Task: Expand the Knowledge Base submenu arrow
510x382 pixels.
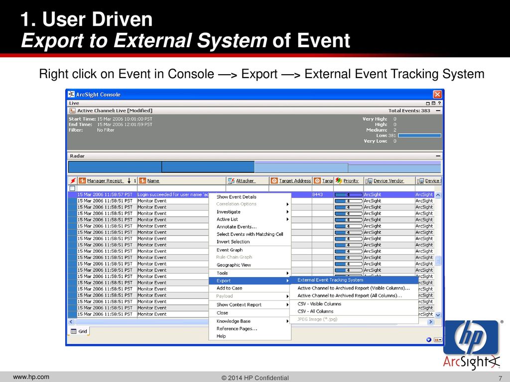Action: (x=287, y=321)
